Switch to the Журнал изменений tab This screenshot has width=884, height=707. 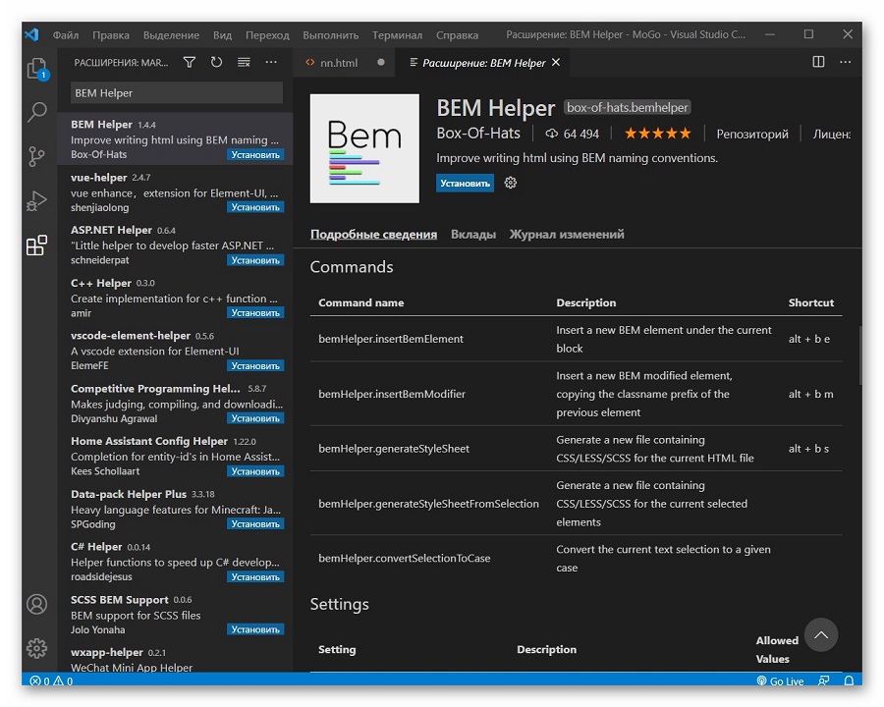tap(567, 234)
